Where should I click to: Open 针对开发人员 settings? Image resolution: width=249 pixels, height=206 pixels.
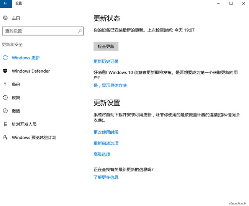click(x=24, y=124)
